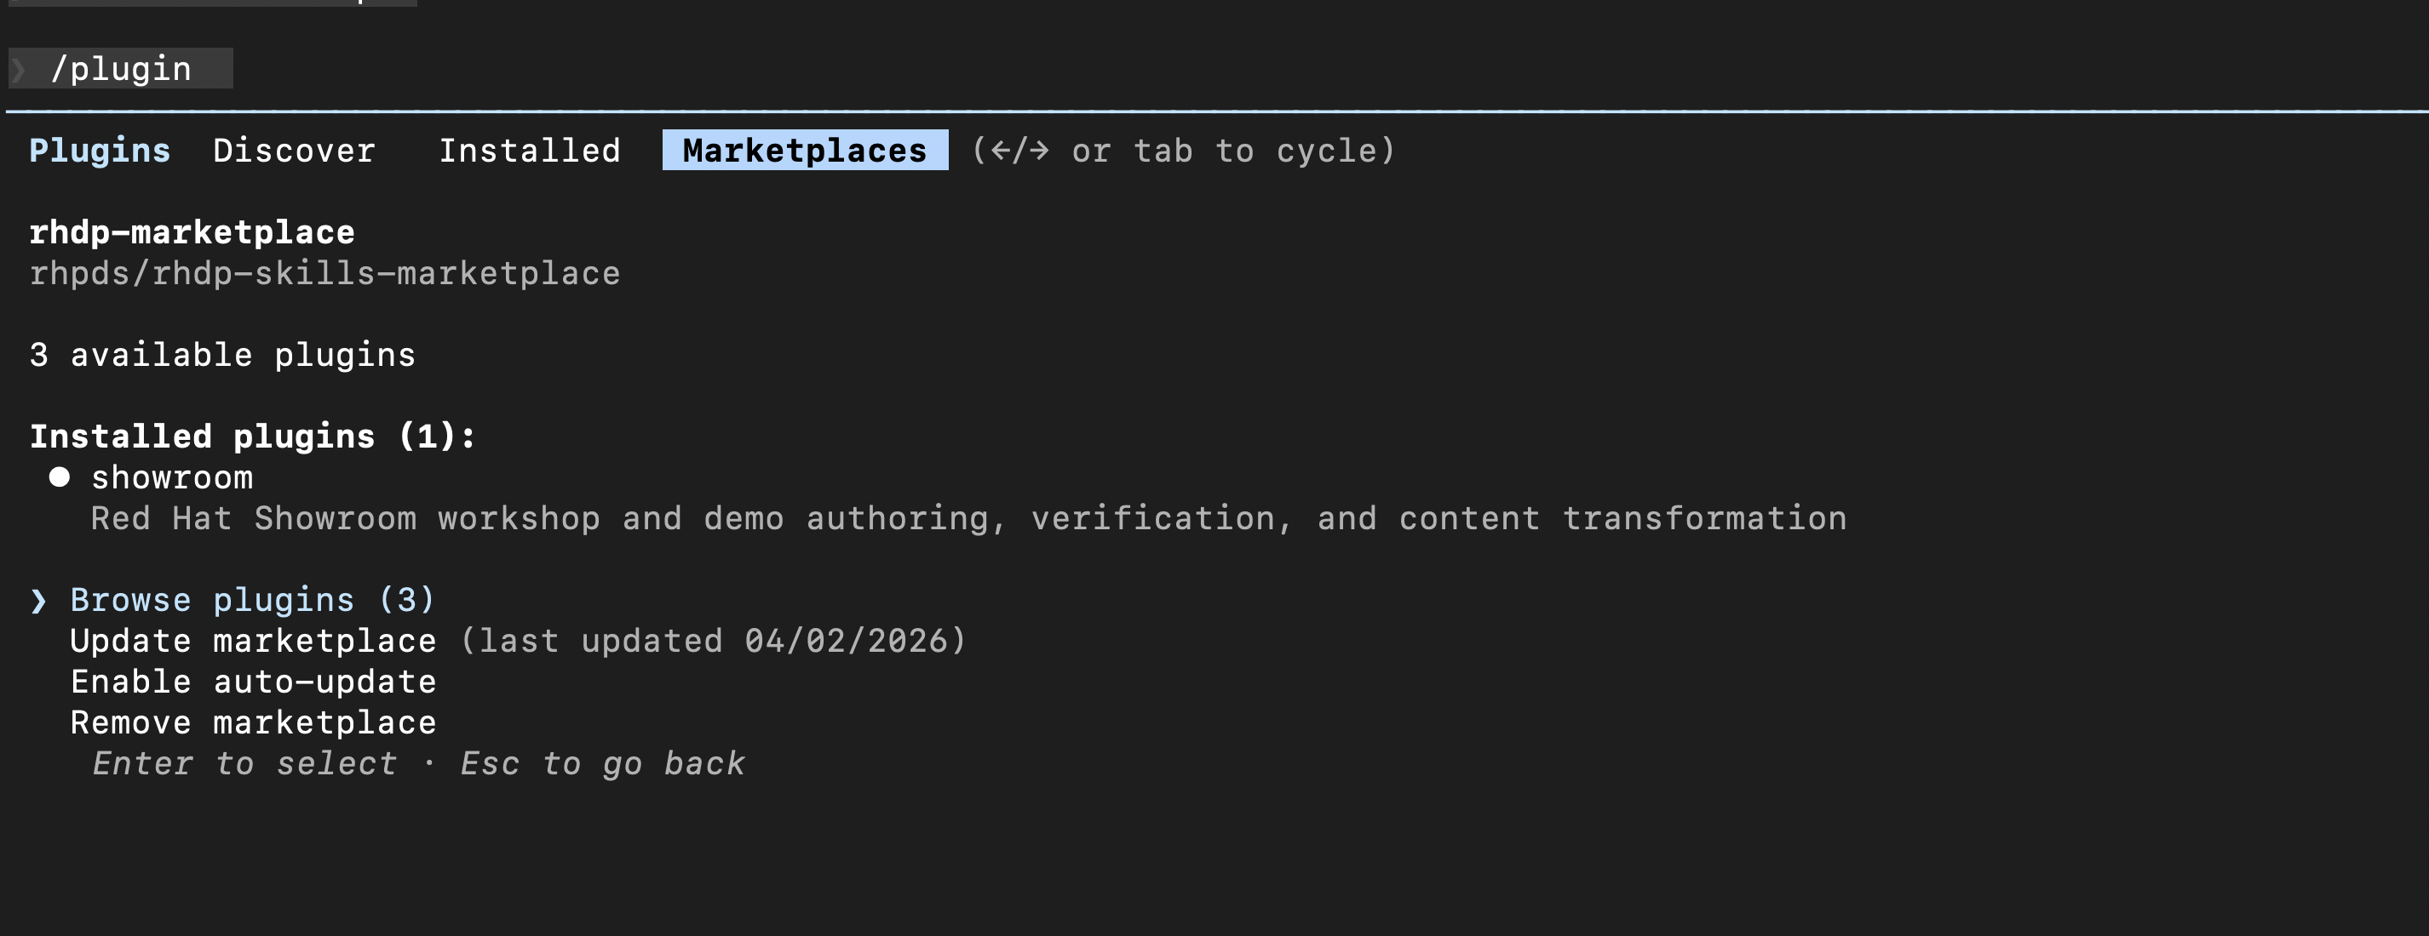
Task: Click rhpds/rhdp-skills-marketplace repository path
Action: [324, 273]
